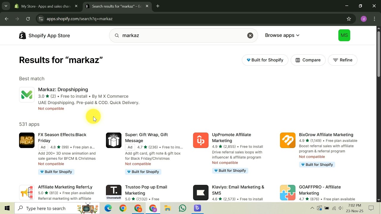Click the Shopify App Store text logo
Viewport: 381px width, 214px height.
point(49,36)
